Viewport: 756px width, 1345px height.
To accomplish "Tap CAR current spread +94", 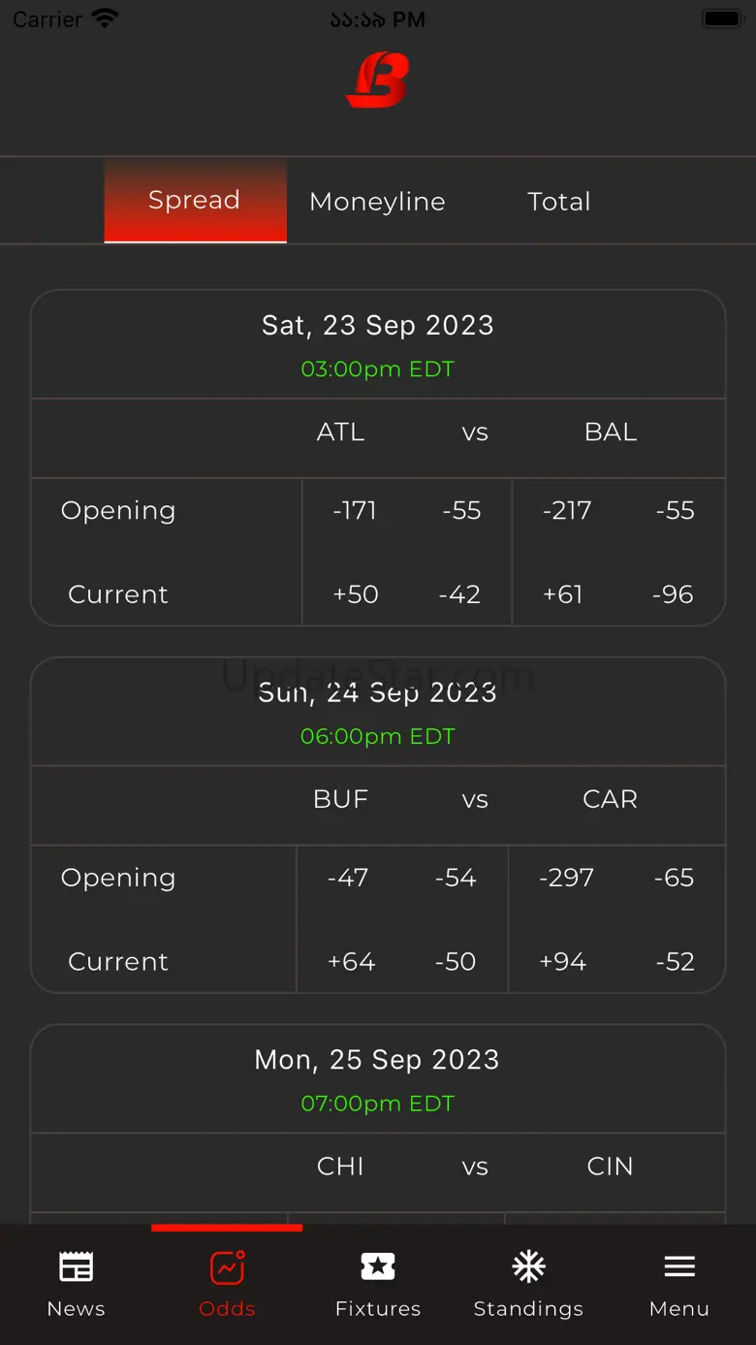I will pyautogui.click(x=563, y=962).
